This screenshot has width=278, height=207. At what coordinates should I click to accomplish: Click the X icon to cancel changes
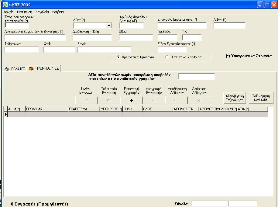click(x=199, y=100)
